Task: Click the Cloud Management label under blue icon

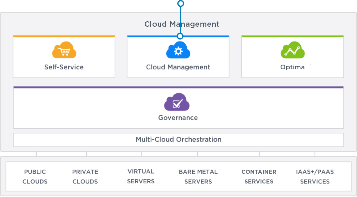Action: click(x=178, y=67)
